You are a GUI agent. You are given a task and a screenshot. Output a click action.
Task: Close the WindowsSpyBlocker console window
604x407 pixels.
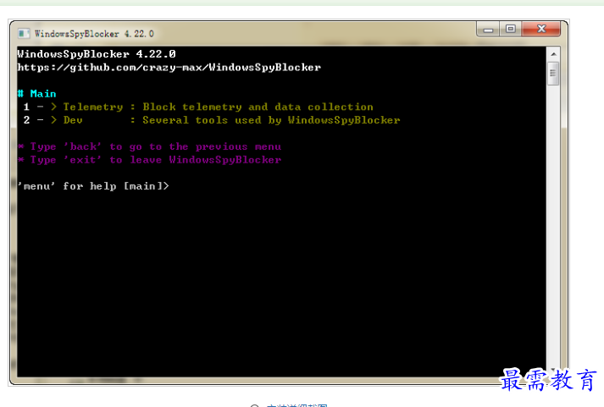tap(541, 30)
